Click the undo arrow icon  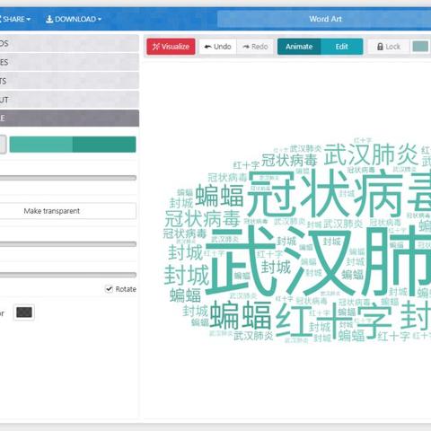[207, 47]
